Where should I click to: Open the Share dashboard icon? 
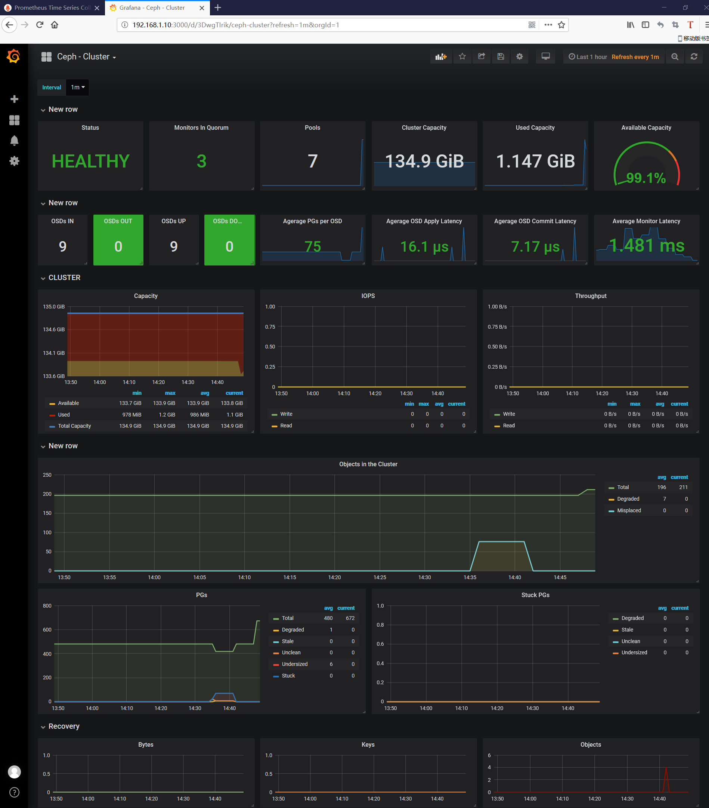pos(481,57)
